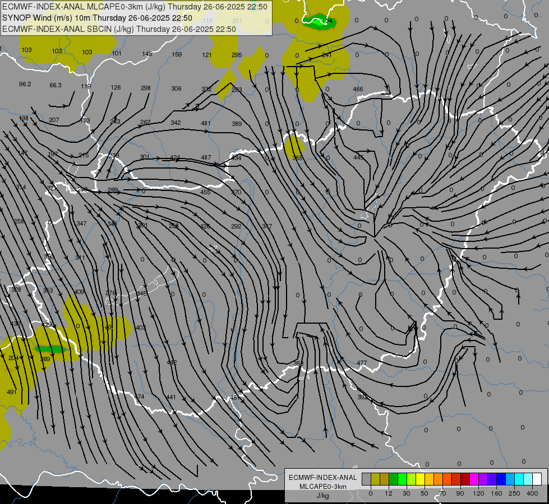549x504 pixels.
Task: Click the map value '491'
Action: [x=12, y=392]
